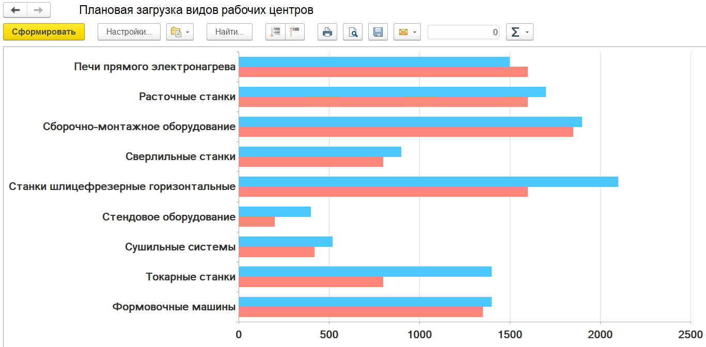
Task: Collapse all report groups icon
Action: (295, 32)
